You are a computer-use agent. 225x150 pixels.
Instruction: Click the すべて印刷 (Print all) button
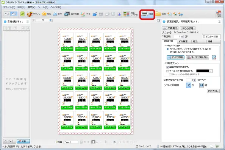click(x=175, y=57)
